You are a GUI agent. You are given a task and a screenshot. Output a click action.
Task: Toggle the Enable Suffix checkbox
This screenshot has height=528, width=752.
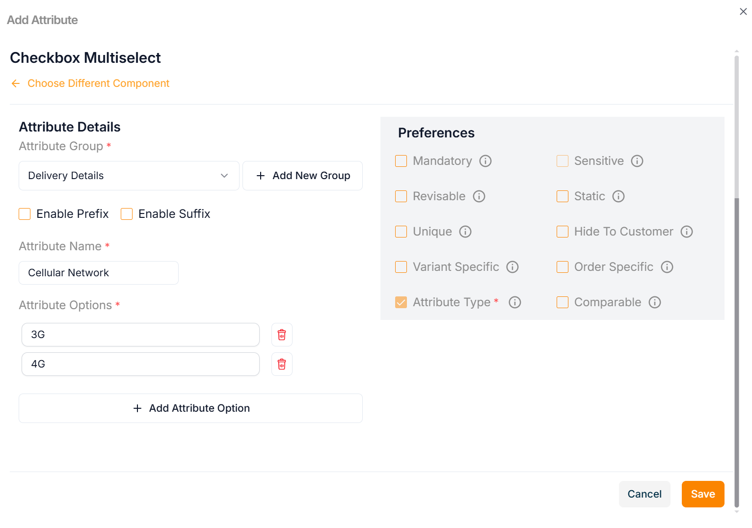[127, 214]
